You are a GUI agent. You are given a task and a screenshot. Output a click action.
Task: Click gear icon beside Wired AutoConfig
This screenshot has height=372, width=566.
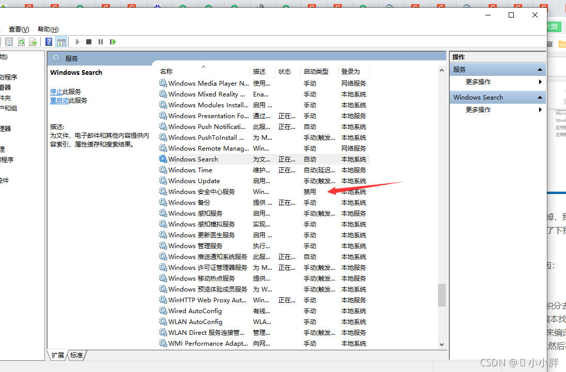click(x=163, y=311)
